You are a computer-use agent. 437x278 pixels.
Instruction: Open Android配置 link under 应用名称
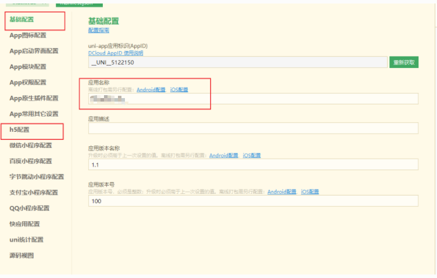(151, 89)
